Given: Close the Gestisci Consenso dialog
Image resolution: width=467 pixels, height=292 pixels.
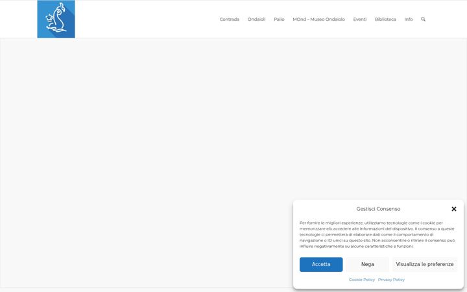Looking at the screenshot, I should coord(454,209).
